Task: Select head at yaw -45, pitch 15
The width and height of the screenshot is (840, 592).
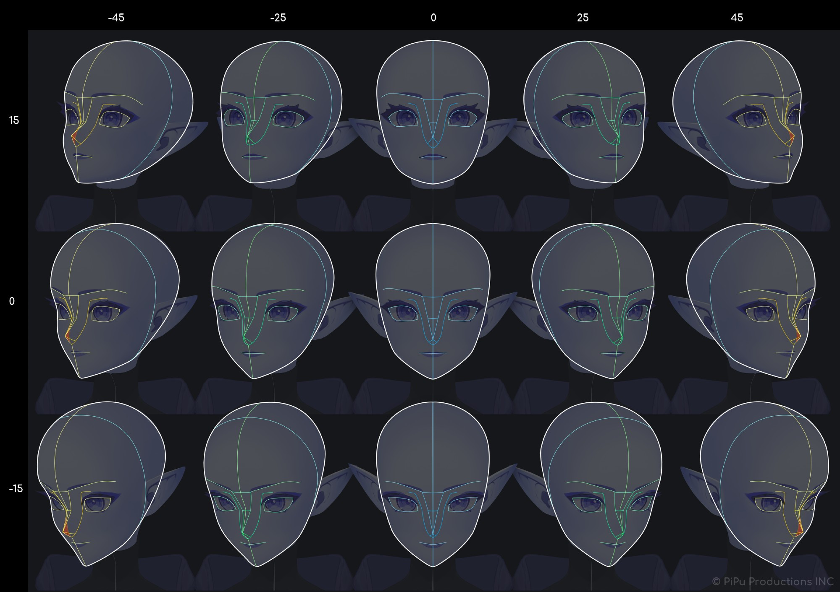Action: (129, 112)
